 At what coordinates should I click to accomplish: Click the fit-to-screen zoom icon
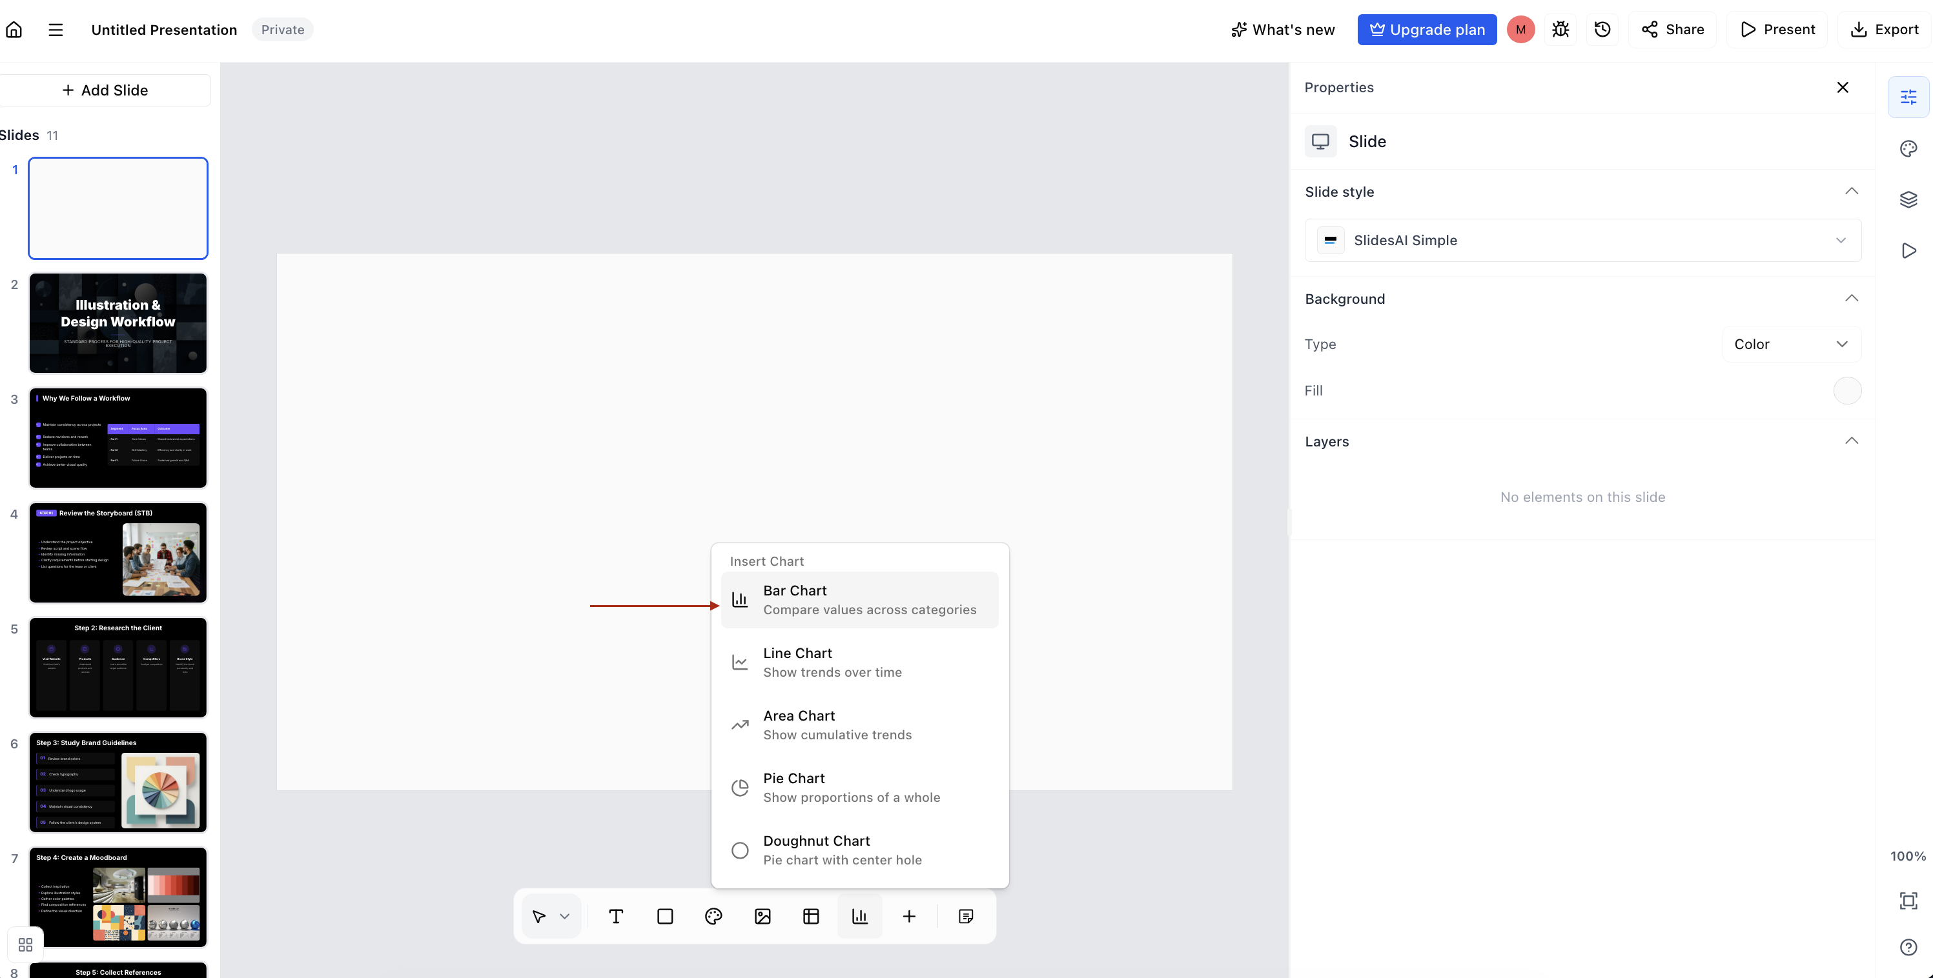[x=1908, y=901]
